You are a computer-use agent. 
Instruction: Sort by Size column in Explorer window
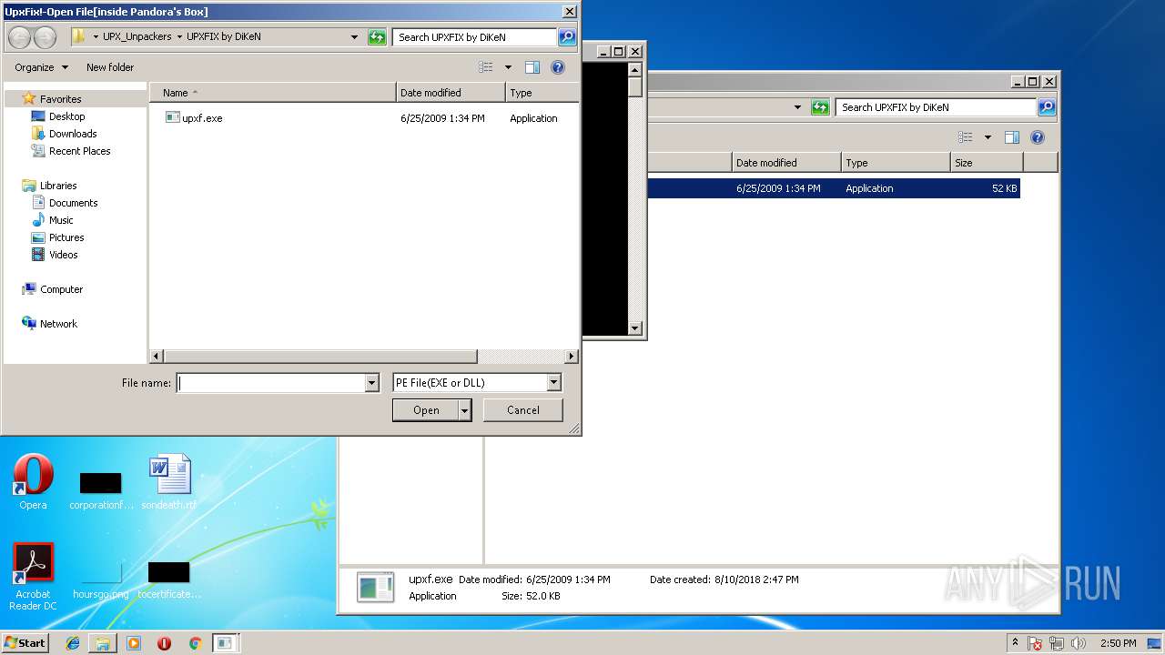click(x=987, y=163)
